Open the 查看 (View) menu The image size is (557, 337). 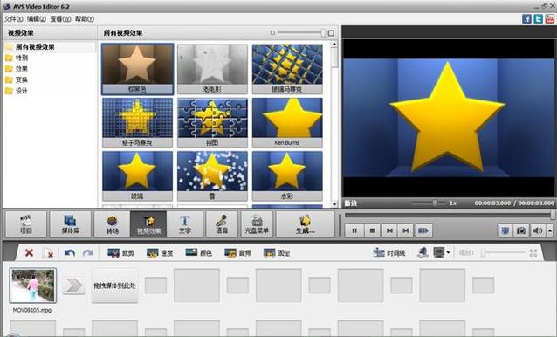(x=60, y=19)
